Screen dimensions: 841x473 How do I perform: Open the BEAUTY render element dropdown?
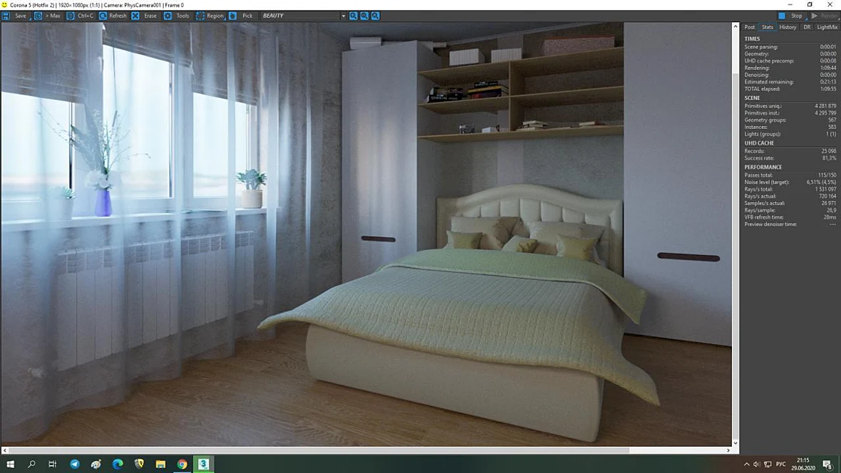coord(303,16)
